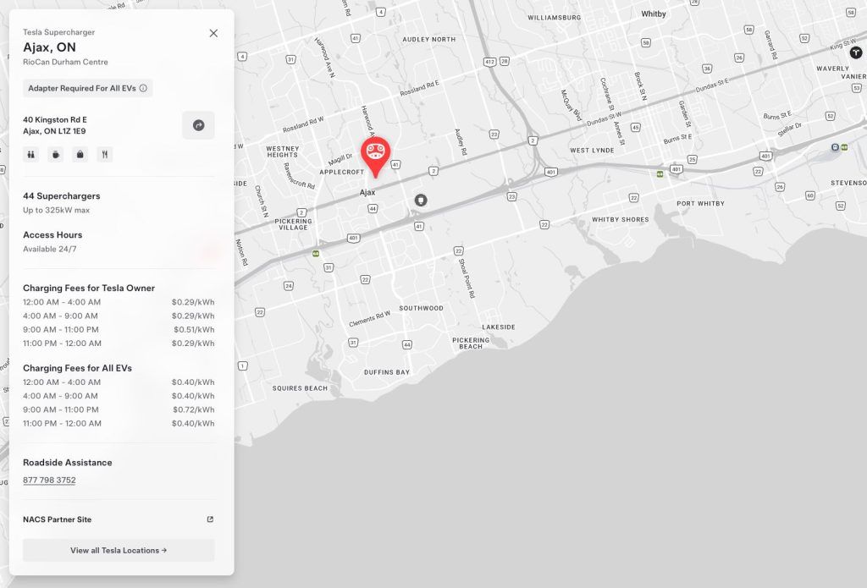Click the Williamsburg map label
Viewport: 867px width, 588px height.
tap(554, 18)
